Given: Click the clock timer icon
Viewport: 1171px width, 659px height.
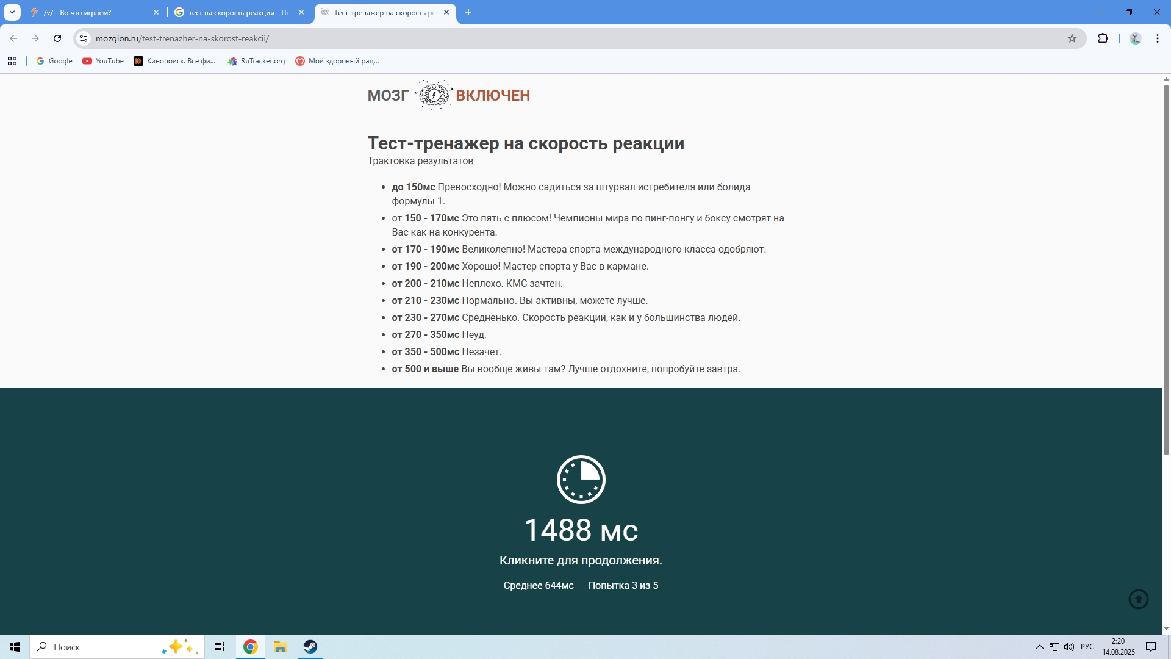Looking at the screenshot, I should [581, 480].
